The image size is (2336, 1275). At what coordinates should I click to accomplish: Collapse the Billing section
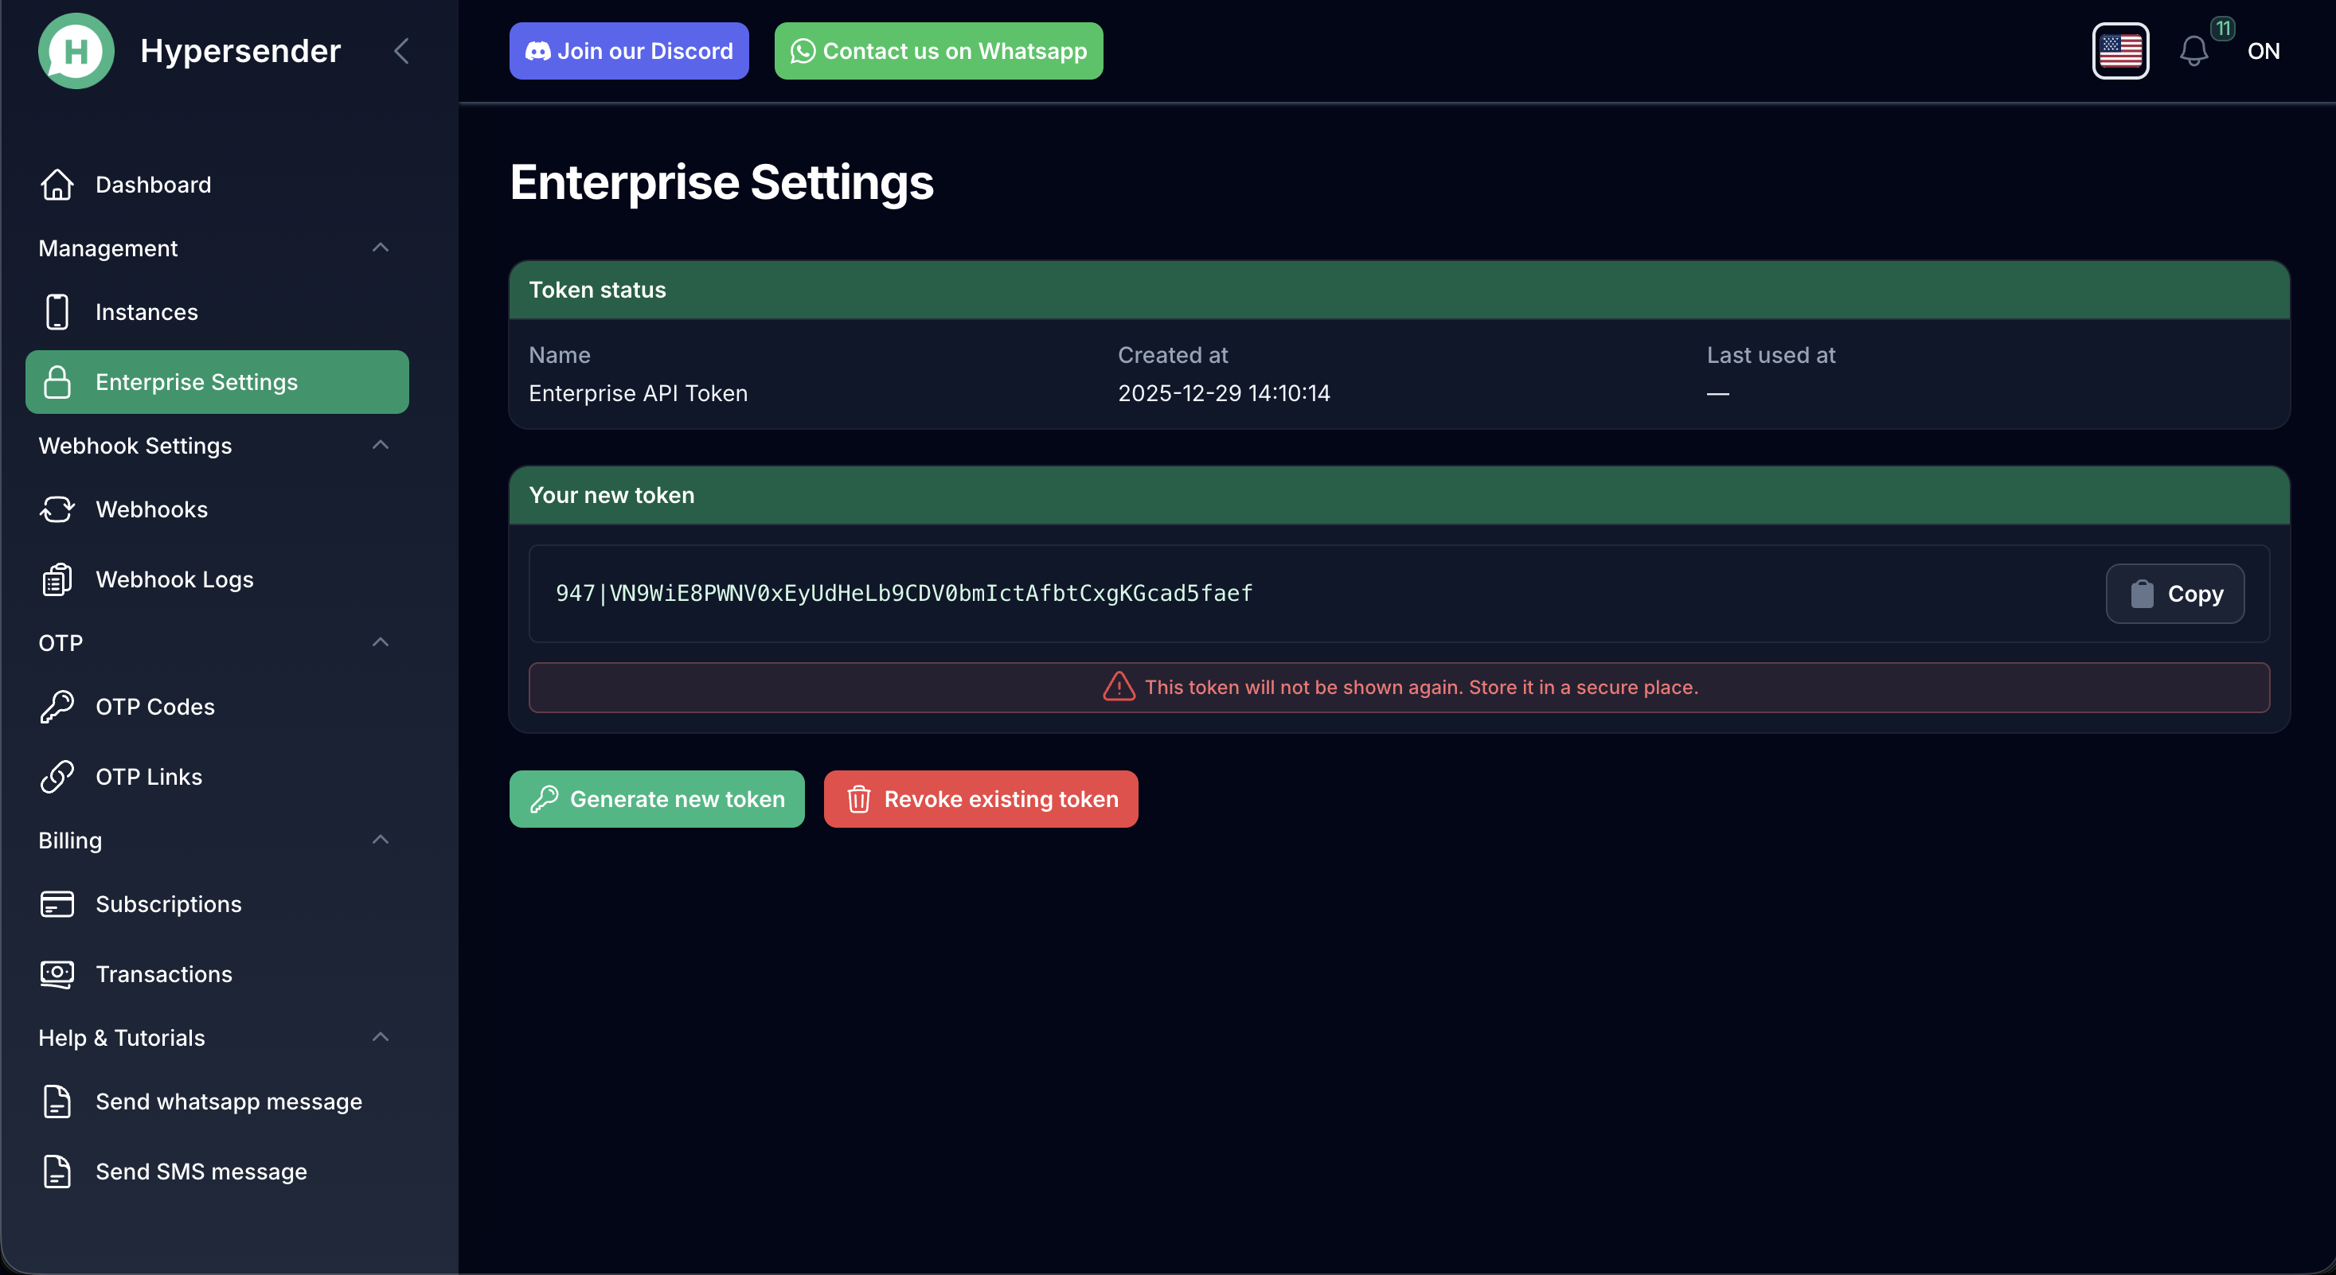coord(380,840)
